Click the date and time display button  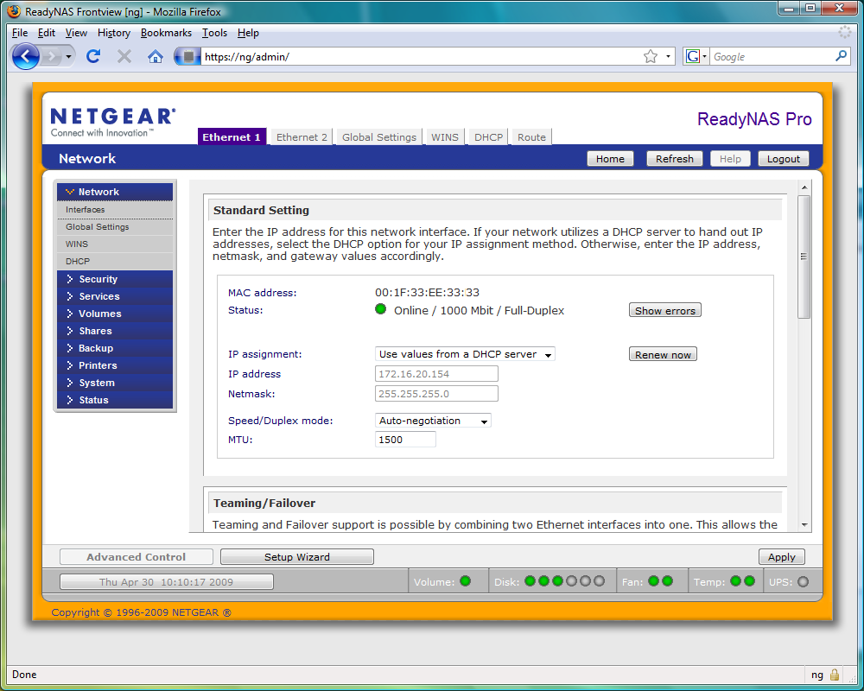click(x=167, y=581)
